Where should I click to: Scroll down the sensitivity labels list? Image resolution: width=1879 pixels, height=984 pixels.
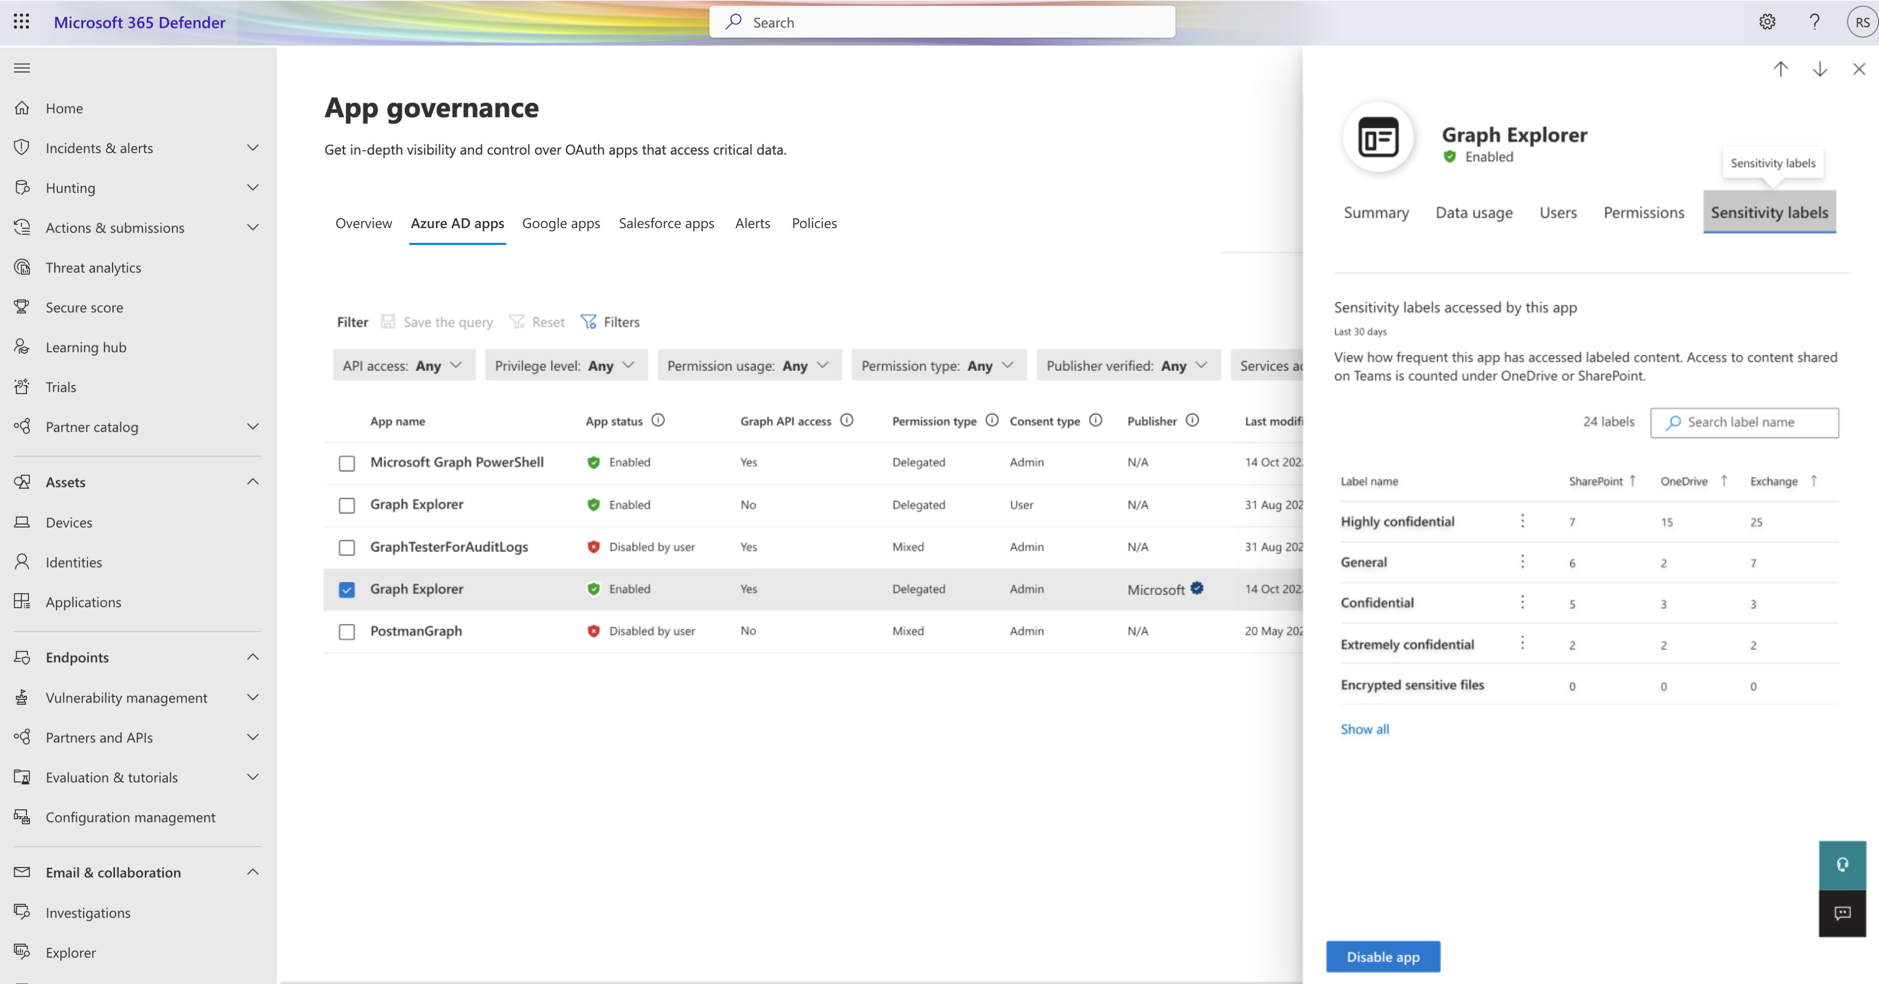1365,728
